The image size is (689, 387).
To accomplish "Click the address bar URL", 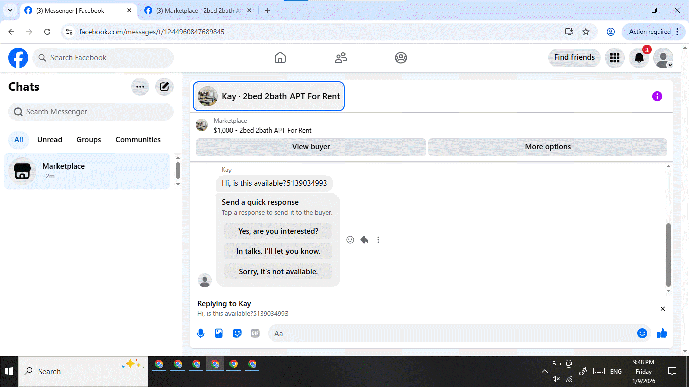I will pos(152,32).
